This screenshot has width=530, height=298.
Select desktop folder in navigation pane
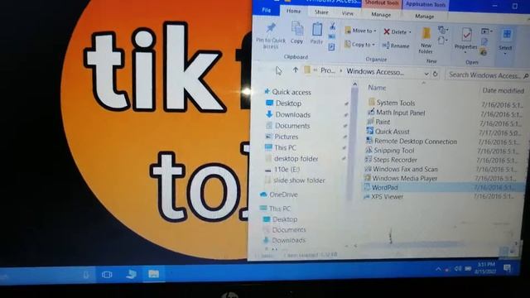tap(296, 158)
